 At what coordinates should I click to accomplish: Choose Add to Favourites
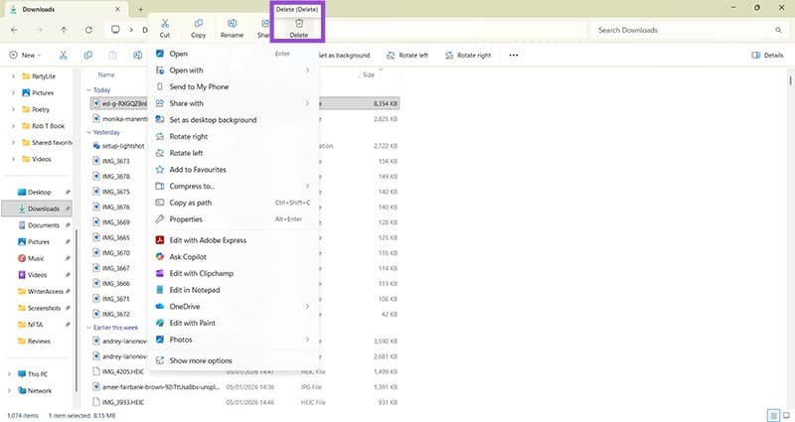pyautogui.click(x=234, y=170)
